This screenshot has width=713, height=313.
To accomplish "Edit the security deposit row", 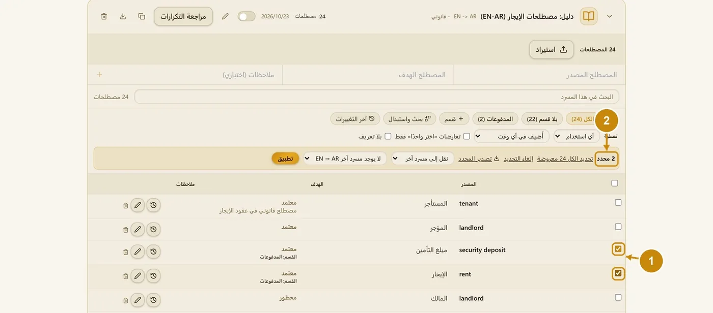I will 138,252.
